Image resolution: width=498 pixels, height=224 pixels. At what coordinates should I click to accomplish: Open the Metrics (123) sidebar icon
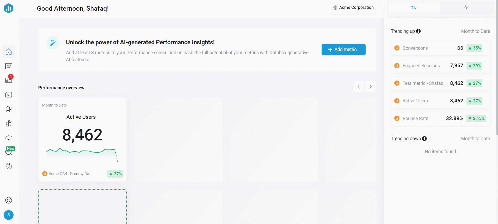(9, 66)
